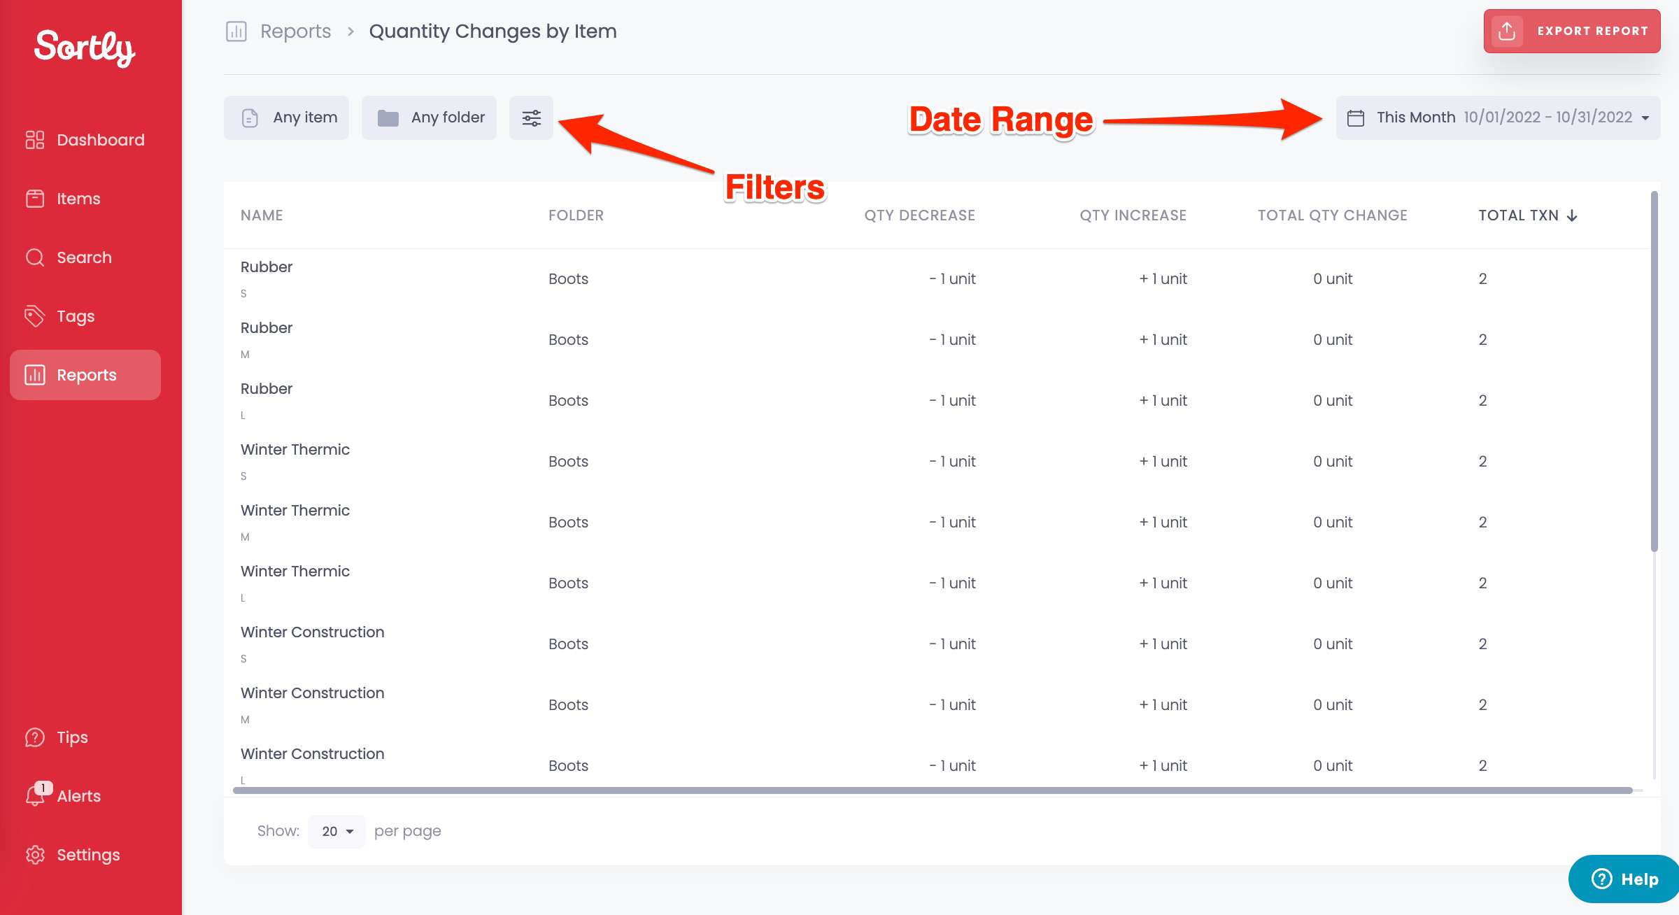Click the Help question mark icon
1679x915 pixels.
pyautogui.click(x=1601, y=879)
